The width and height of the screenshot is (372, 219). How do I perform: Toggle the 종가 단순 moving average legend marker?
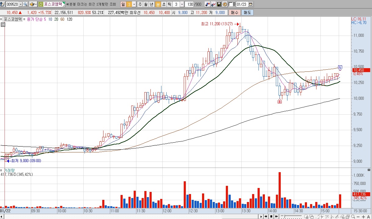pyautogui.click(x=25, y=19)
